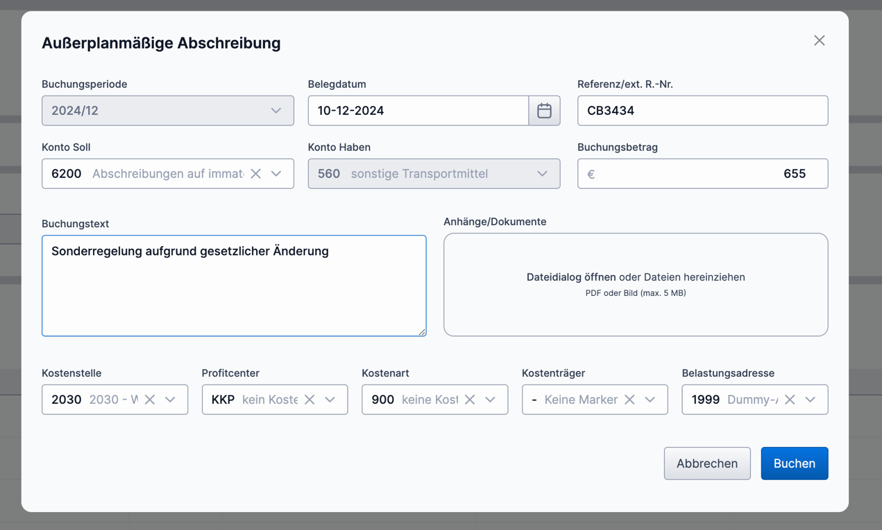Clear the Belastungsadresse 1999 value
This screenshot has height=530, width=882.
point(790,400)
